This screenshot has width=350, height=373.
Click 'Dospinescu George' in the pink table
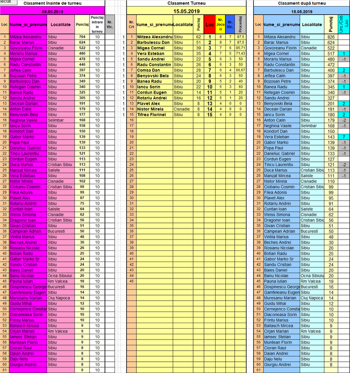point(28,287)
